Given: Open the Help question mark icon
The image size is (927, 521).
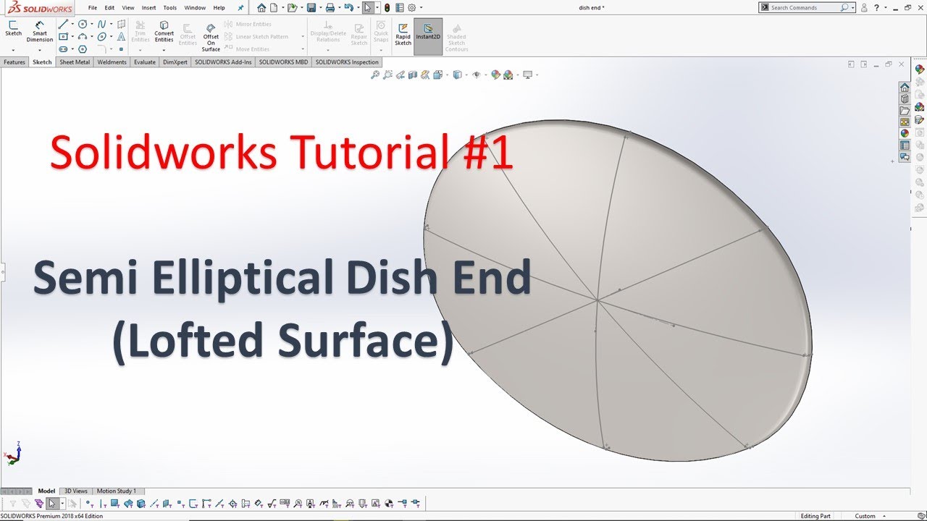Looking at the screenshot, I should click(x=876, y=8).
